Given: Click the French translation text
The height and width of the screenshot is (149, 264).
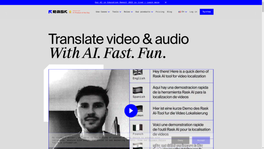Looking at the screenshot, I should [x=181, y=129].
